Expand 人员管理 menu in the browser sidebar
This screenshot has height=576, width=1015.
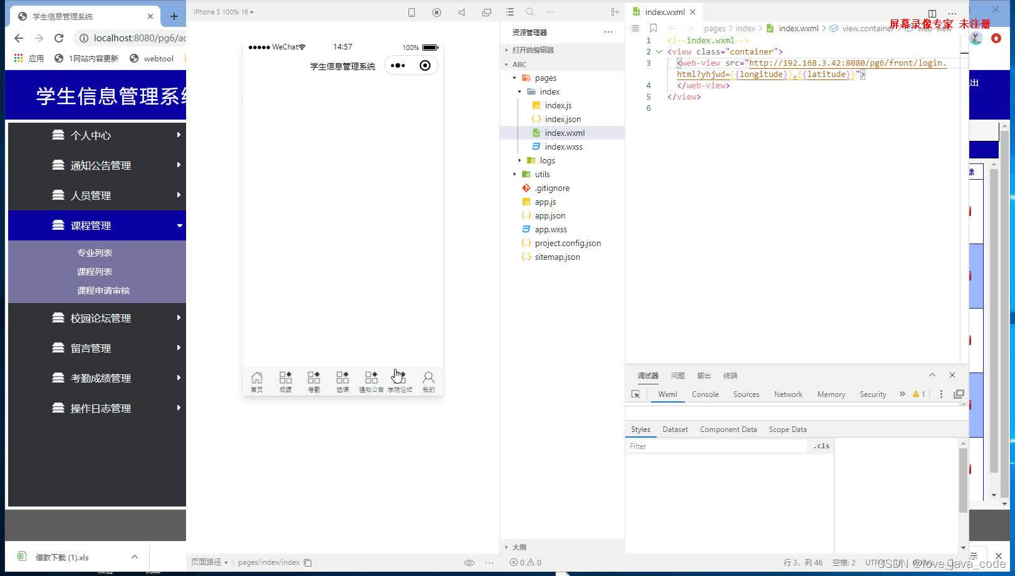97,195
